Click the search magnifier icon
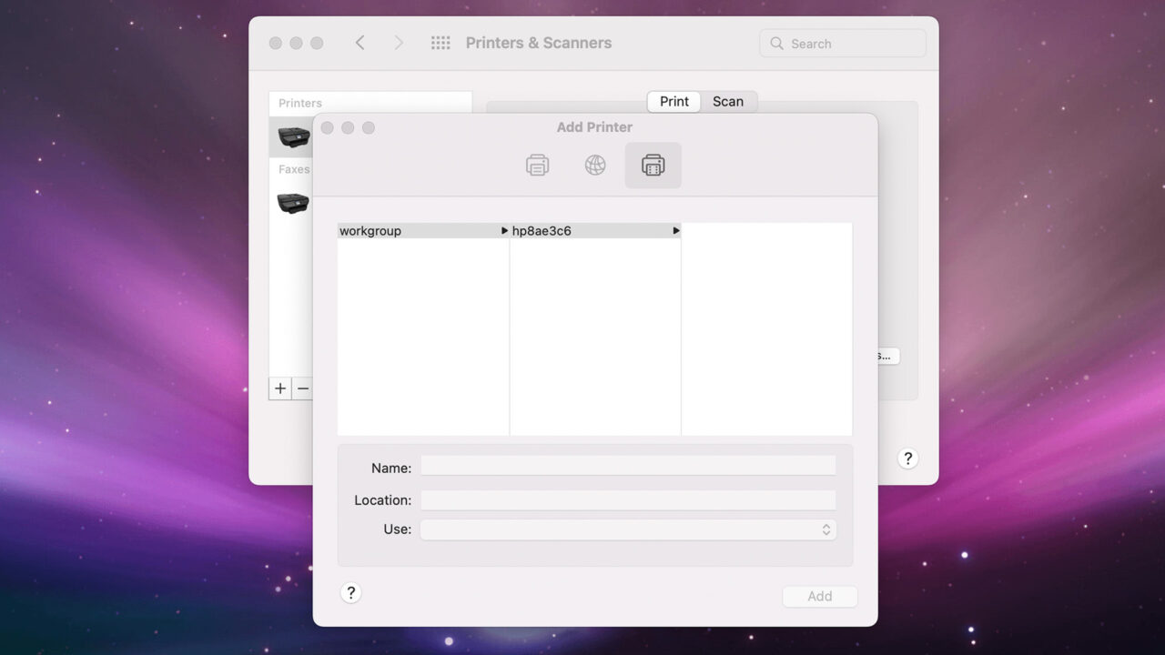Screen dimensions: 1165x655 point(776,43)
